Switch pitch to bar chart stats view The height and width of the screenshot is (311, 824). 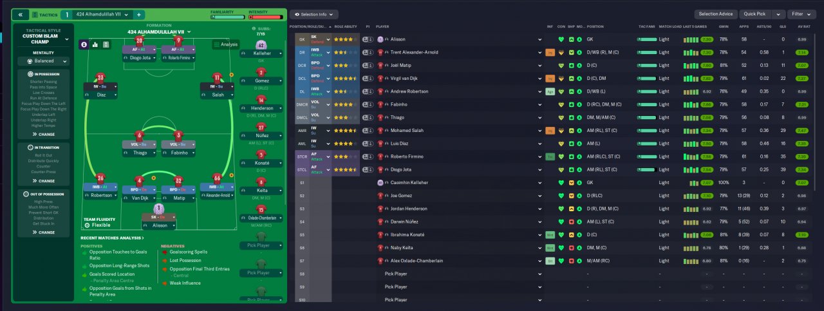click(95, 44)
